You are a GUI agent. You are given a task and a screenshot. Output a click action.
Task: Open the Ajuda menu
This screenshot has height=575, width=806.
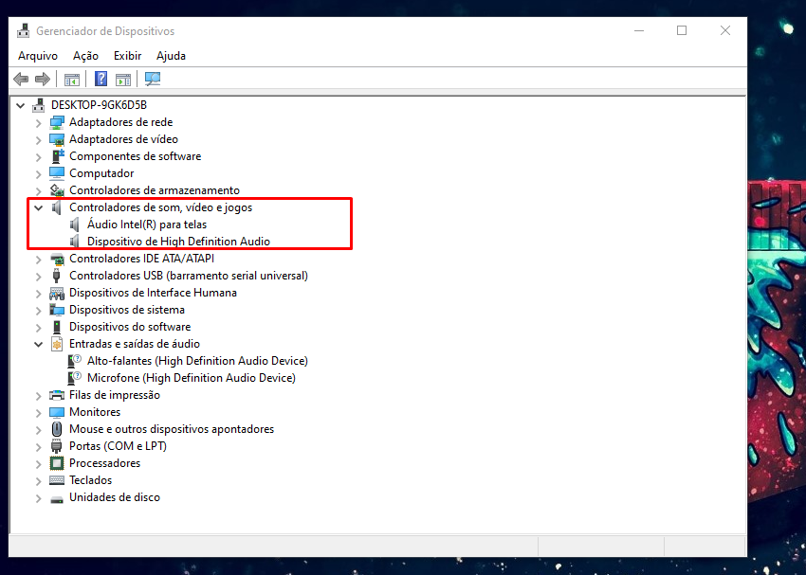click(172, 56)
